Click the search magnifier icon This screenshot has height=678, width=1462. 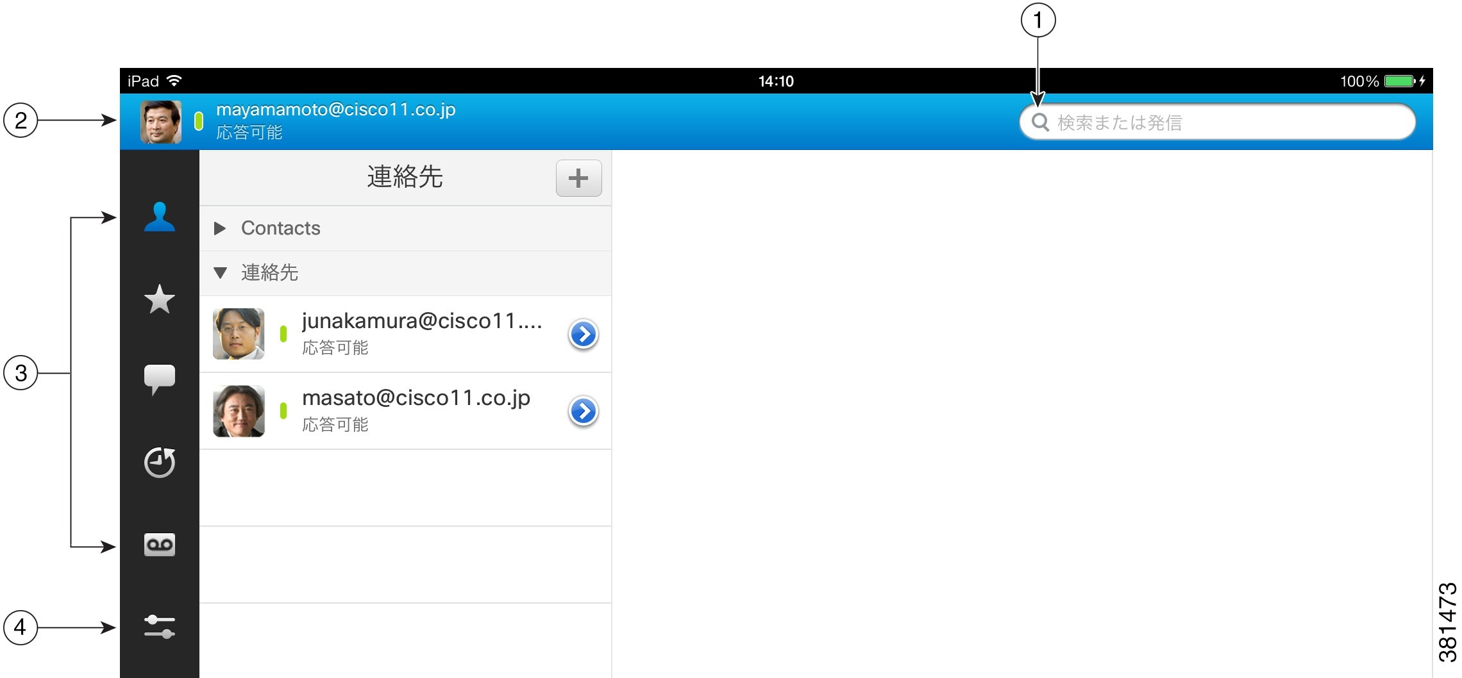(1040, 122)
